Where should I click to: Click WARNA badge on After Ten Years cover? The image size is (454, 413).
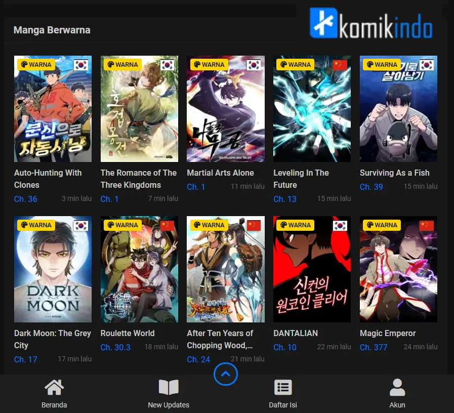click(x=209, y=225)
